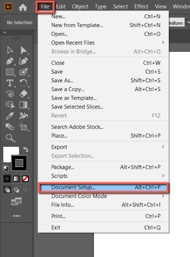Open the Edit menu

point(61,7)
